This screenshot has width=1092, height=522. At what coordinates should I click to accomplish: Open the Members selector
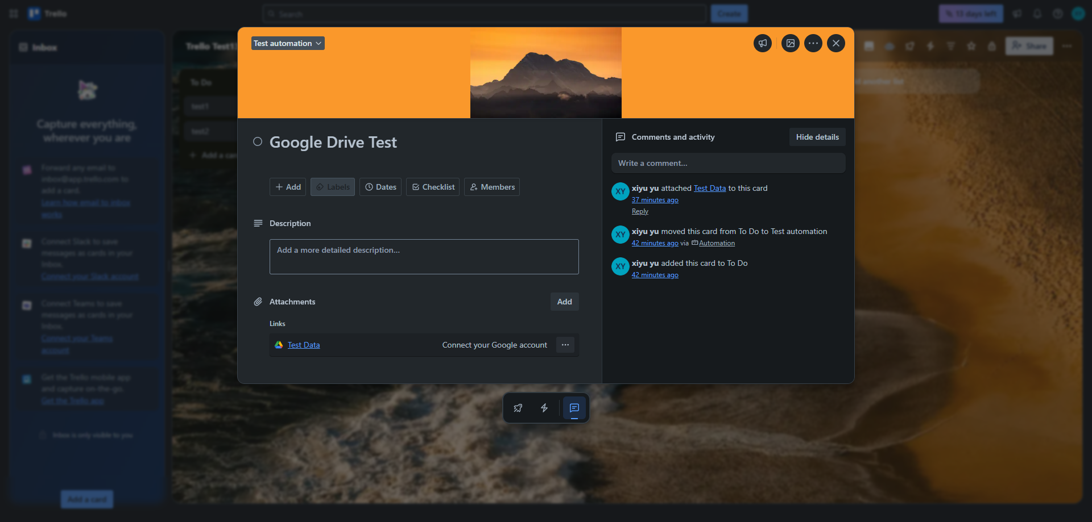click(x=492, y=187)
